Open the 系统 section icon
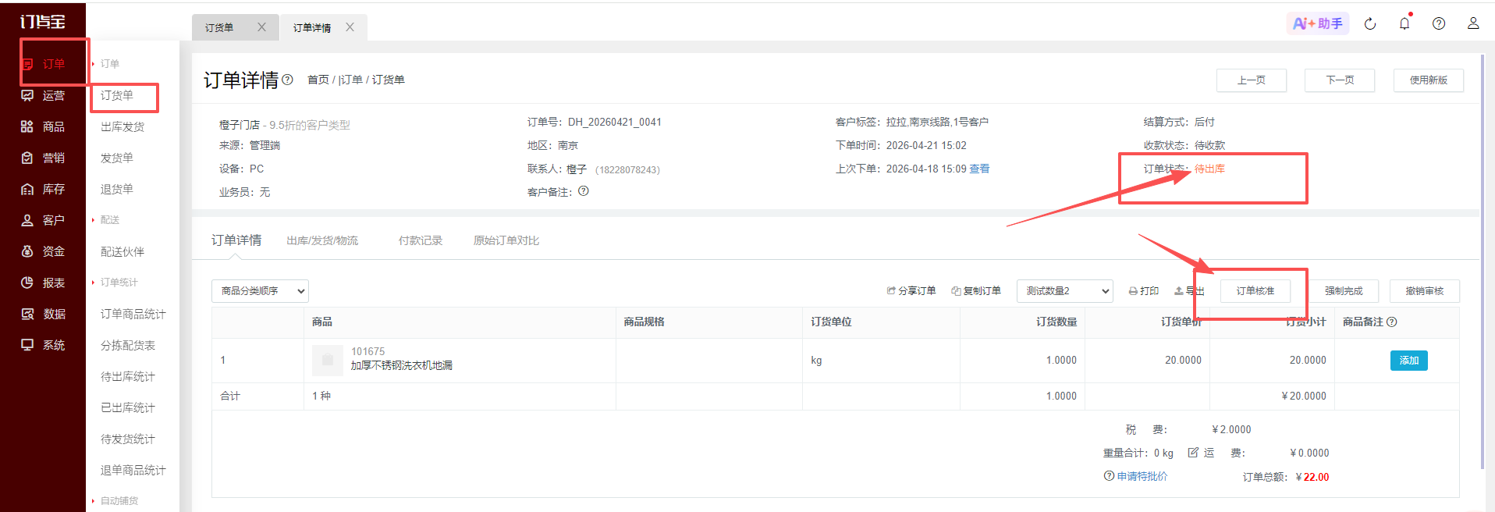 [x=27, y=345]
